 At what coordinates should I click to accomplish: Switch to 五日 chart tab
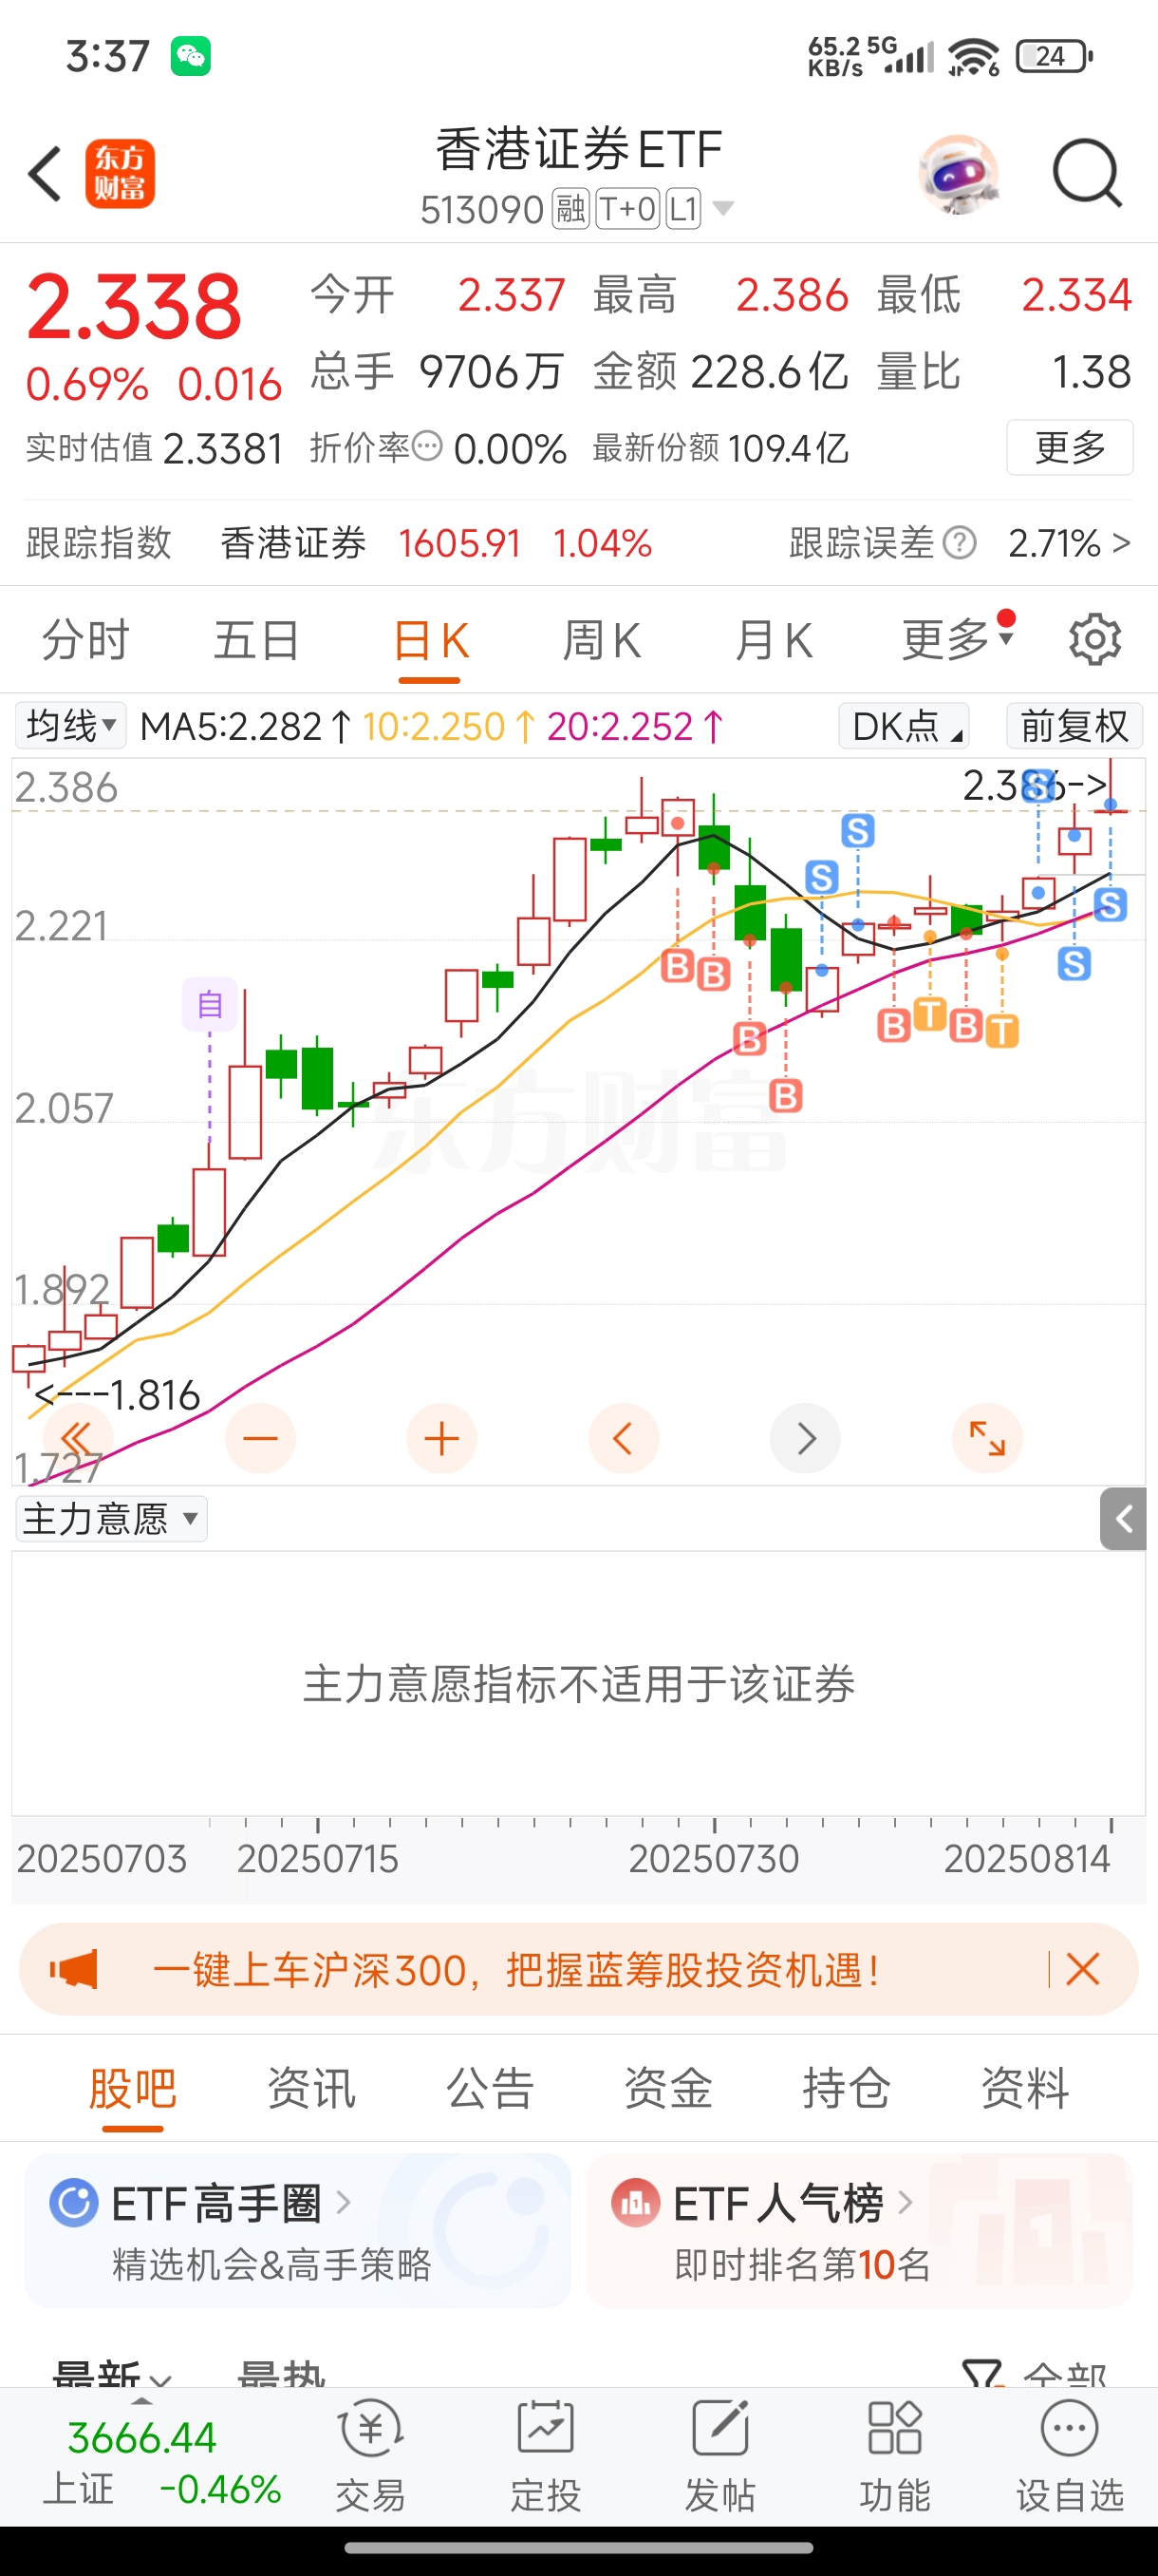click(257, 640)
